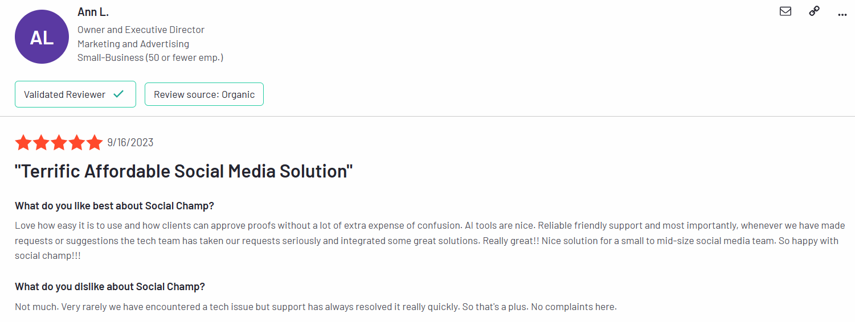Image resolution: width=855 pixels, height=322 pixels.
Task: Select the fourth rating star
Action: (x=76, y=142)
